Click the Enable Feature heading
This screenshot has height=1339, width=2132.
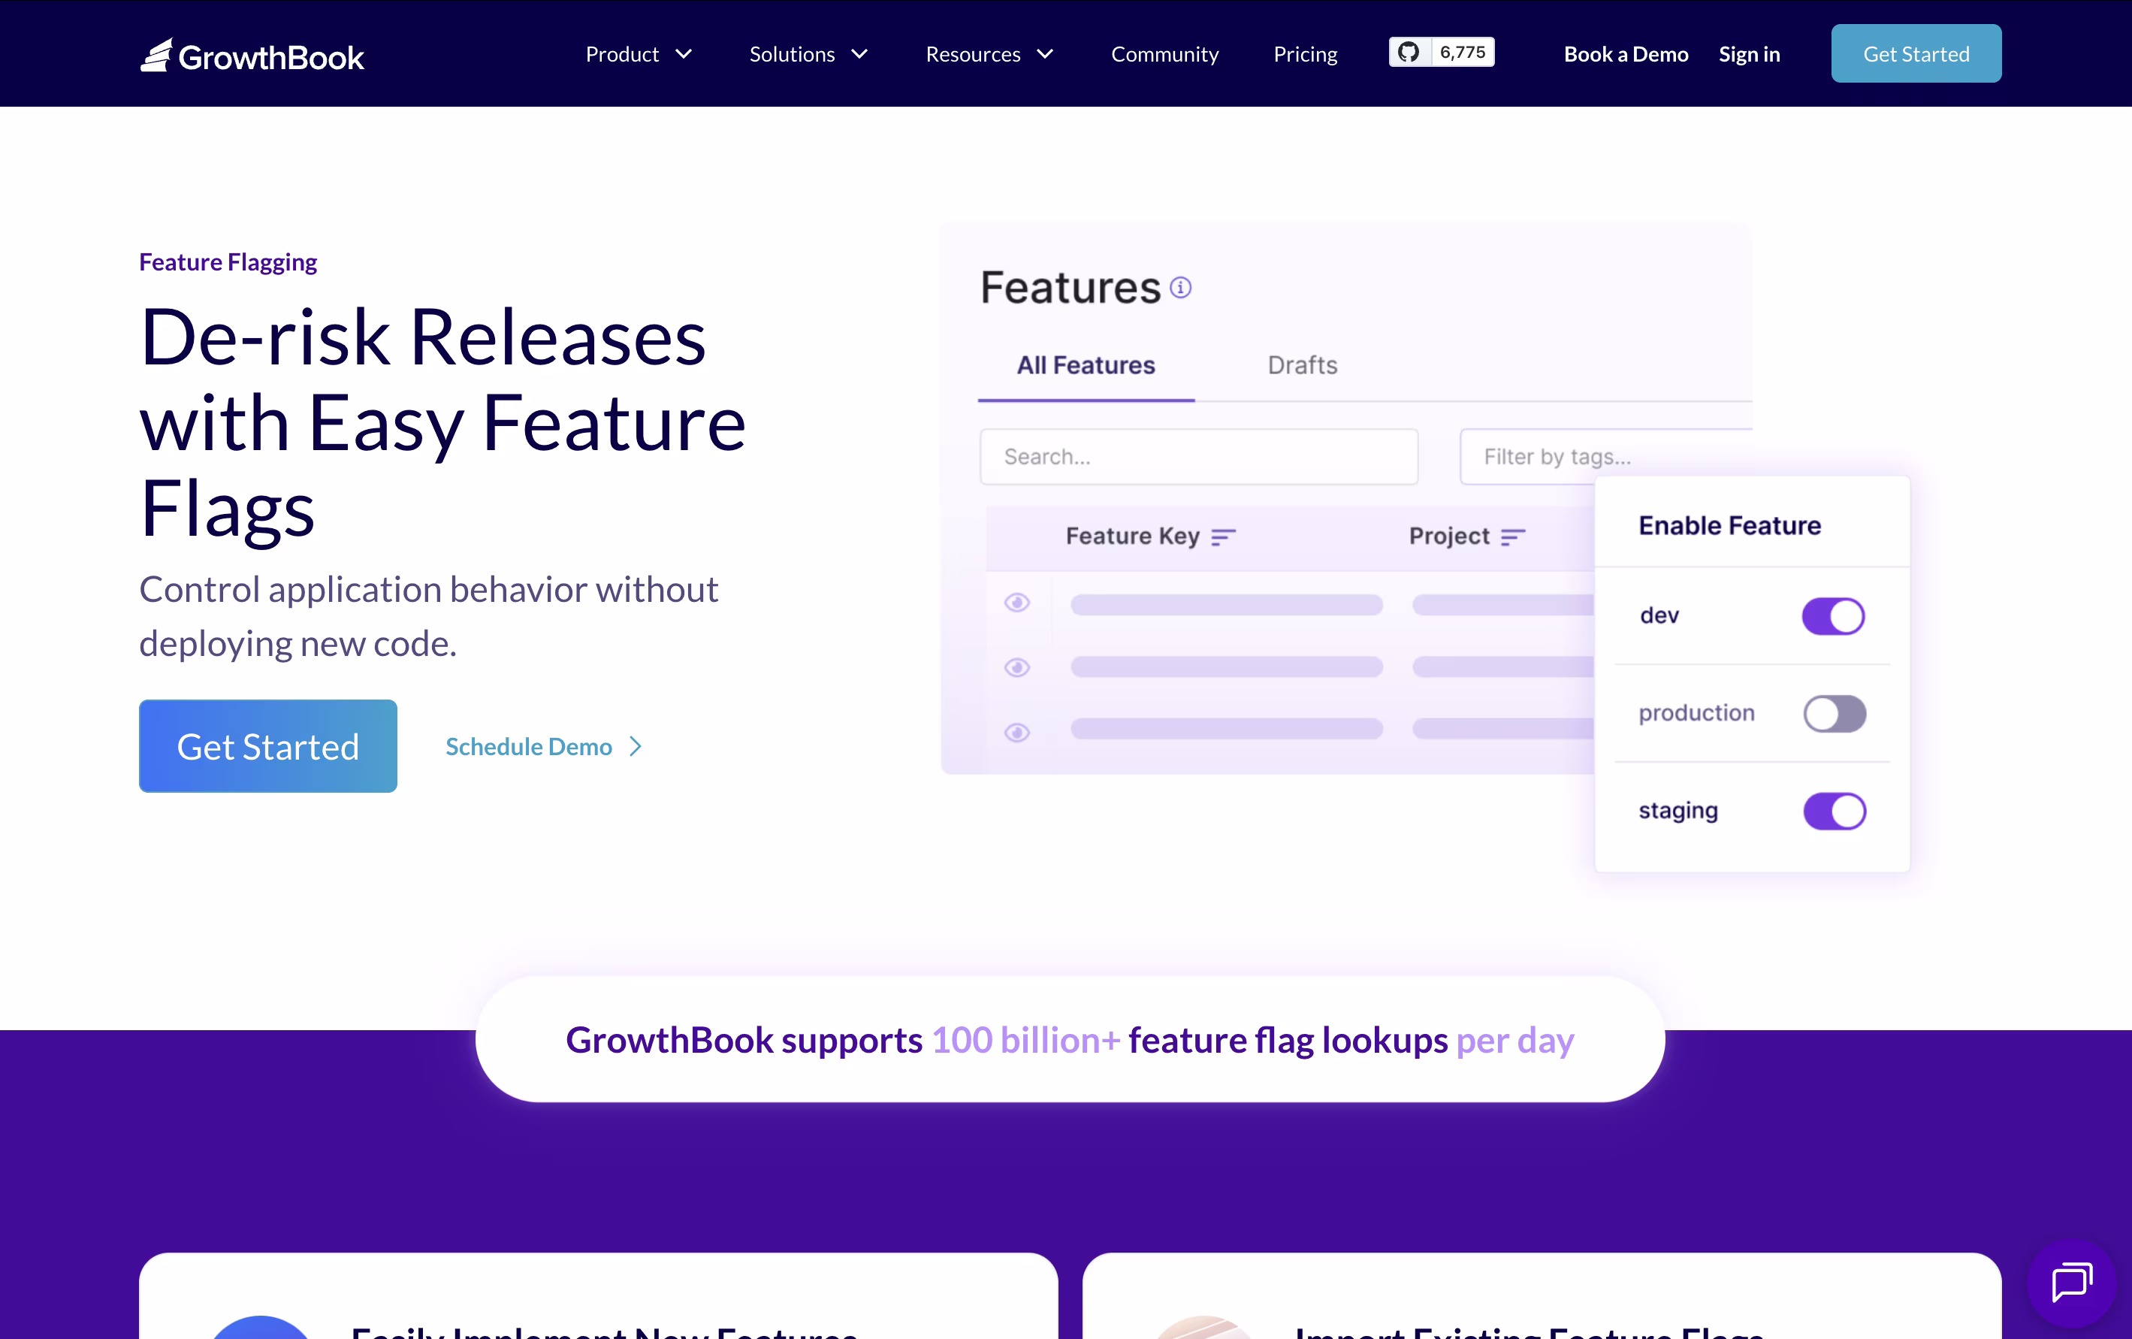pyautogui.click(x=1729, y=525)
